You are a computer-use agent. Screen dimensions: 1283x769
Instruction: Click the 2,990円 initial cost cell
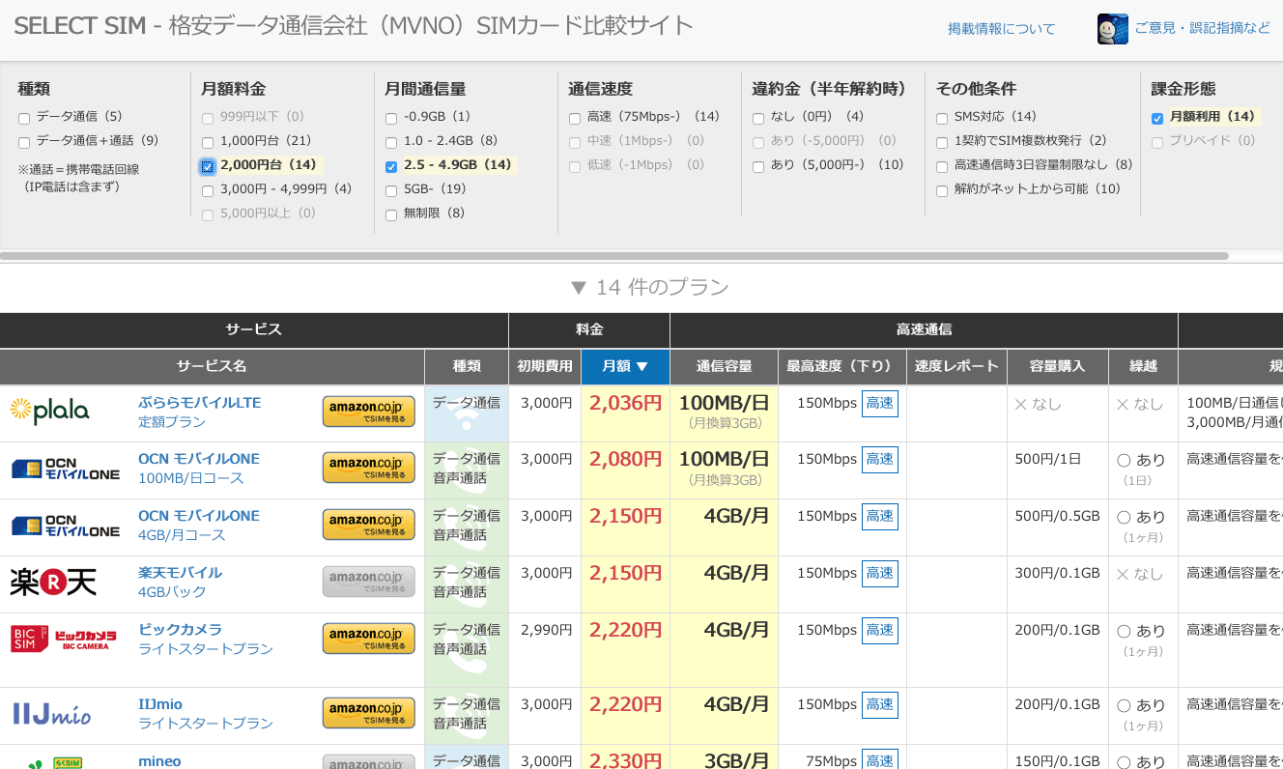(545, 650)
